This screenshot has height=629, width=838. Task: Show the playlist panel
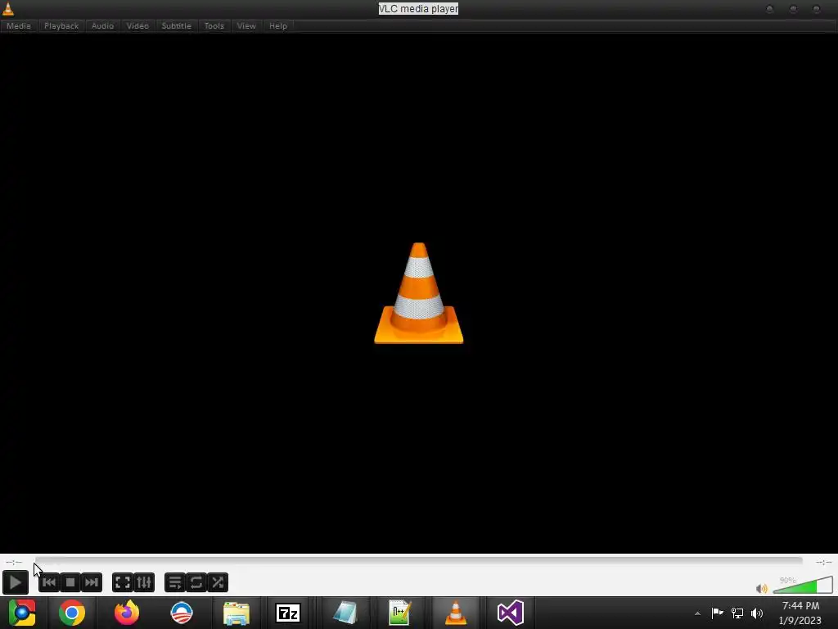pos(175,582)
